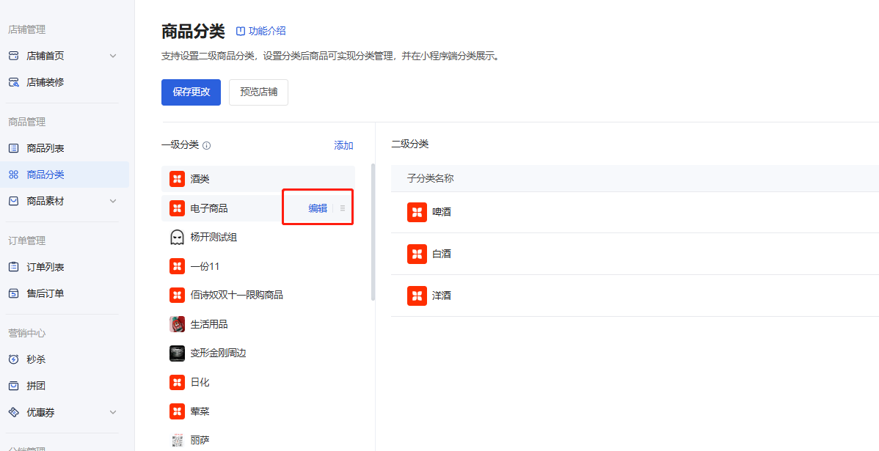Select 商品分类 menu item
Screen dimensions: 879x451
65,175
